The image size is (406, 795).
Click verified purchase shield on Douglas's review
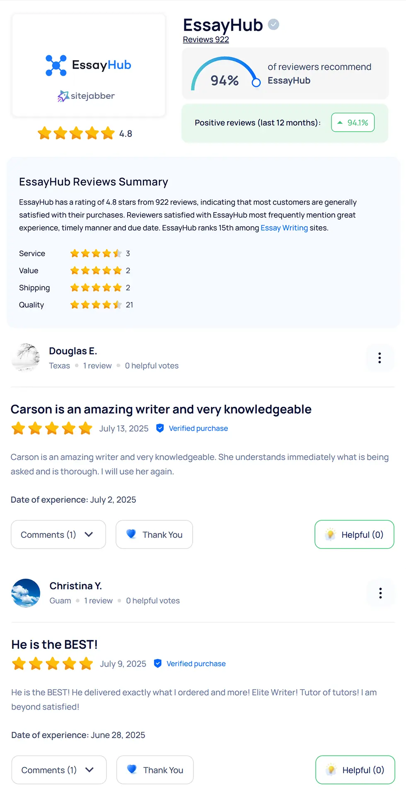click(x=160, y=428)
